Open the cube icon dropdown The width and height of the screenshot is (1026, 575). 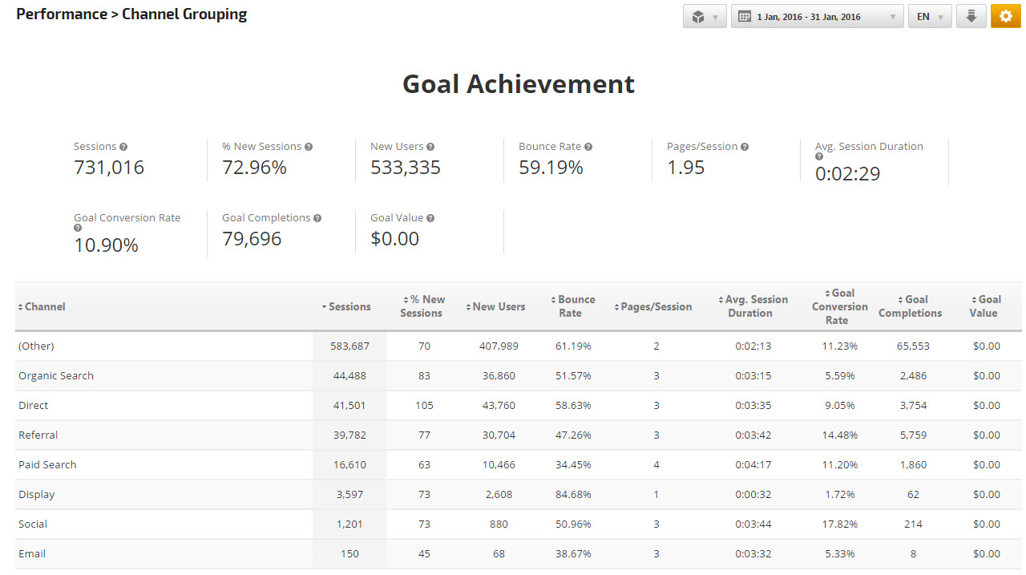(x=705, y=16)
